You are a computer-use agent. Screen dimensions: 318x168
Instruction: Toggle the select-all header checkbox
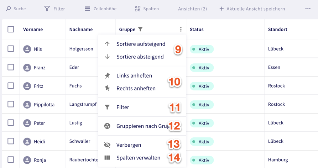pos(11,29)
